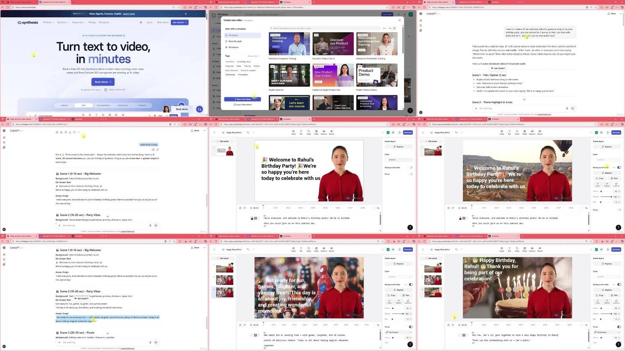Click help question-mark icon in template picker window
This screenshot has width=625, height=351.
point(410,110)
